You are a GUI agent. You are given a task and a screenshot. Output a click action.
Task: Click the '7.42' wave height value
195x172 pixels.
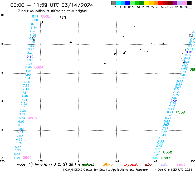172,106
